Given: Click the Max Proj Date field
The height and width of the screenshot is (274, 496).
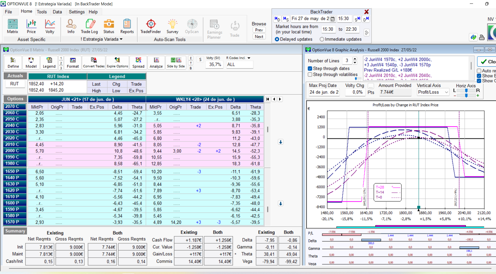Looking at the screenshot, I should [324, 92].
